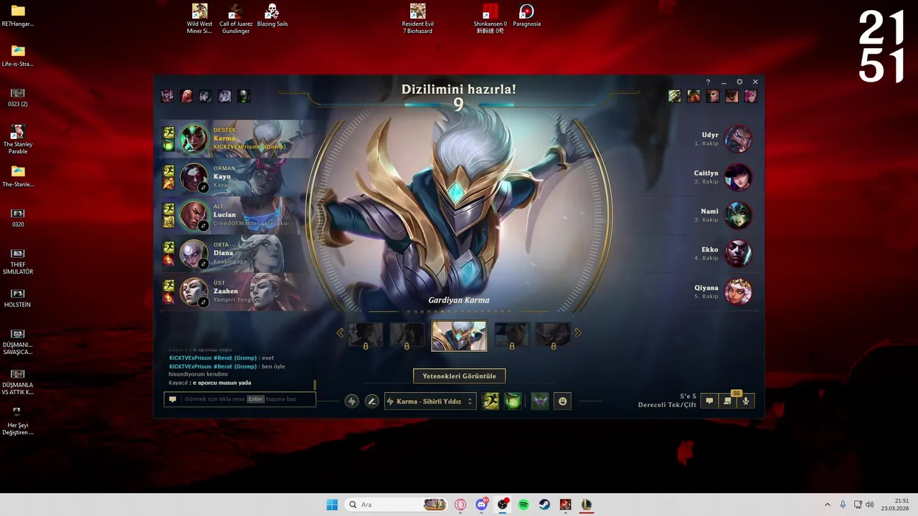Select locked skin just left of Gardiyan Karma
Viewport: 918px width, 516px height.
coord(407,335)
